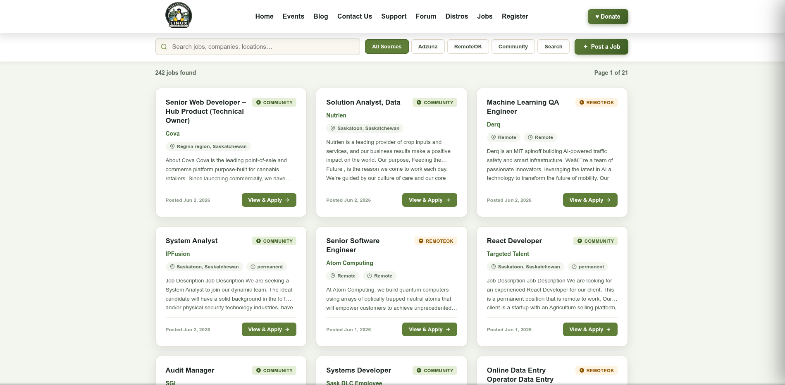View & Apply for React Developer job
The height and width of the screenshot is (385, 785).
coord(590,330)
